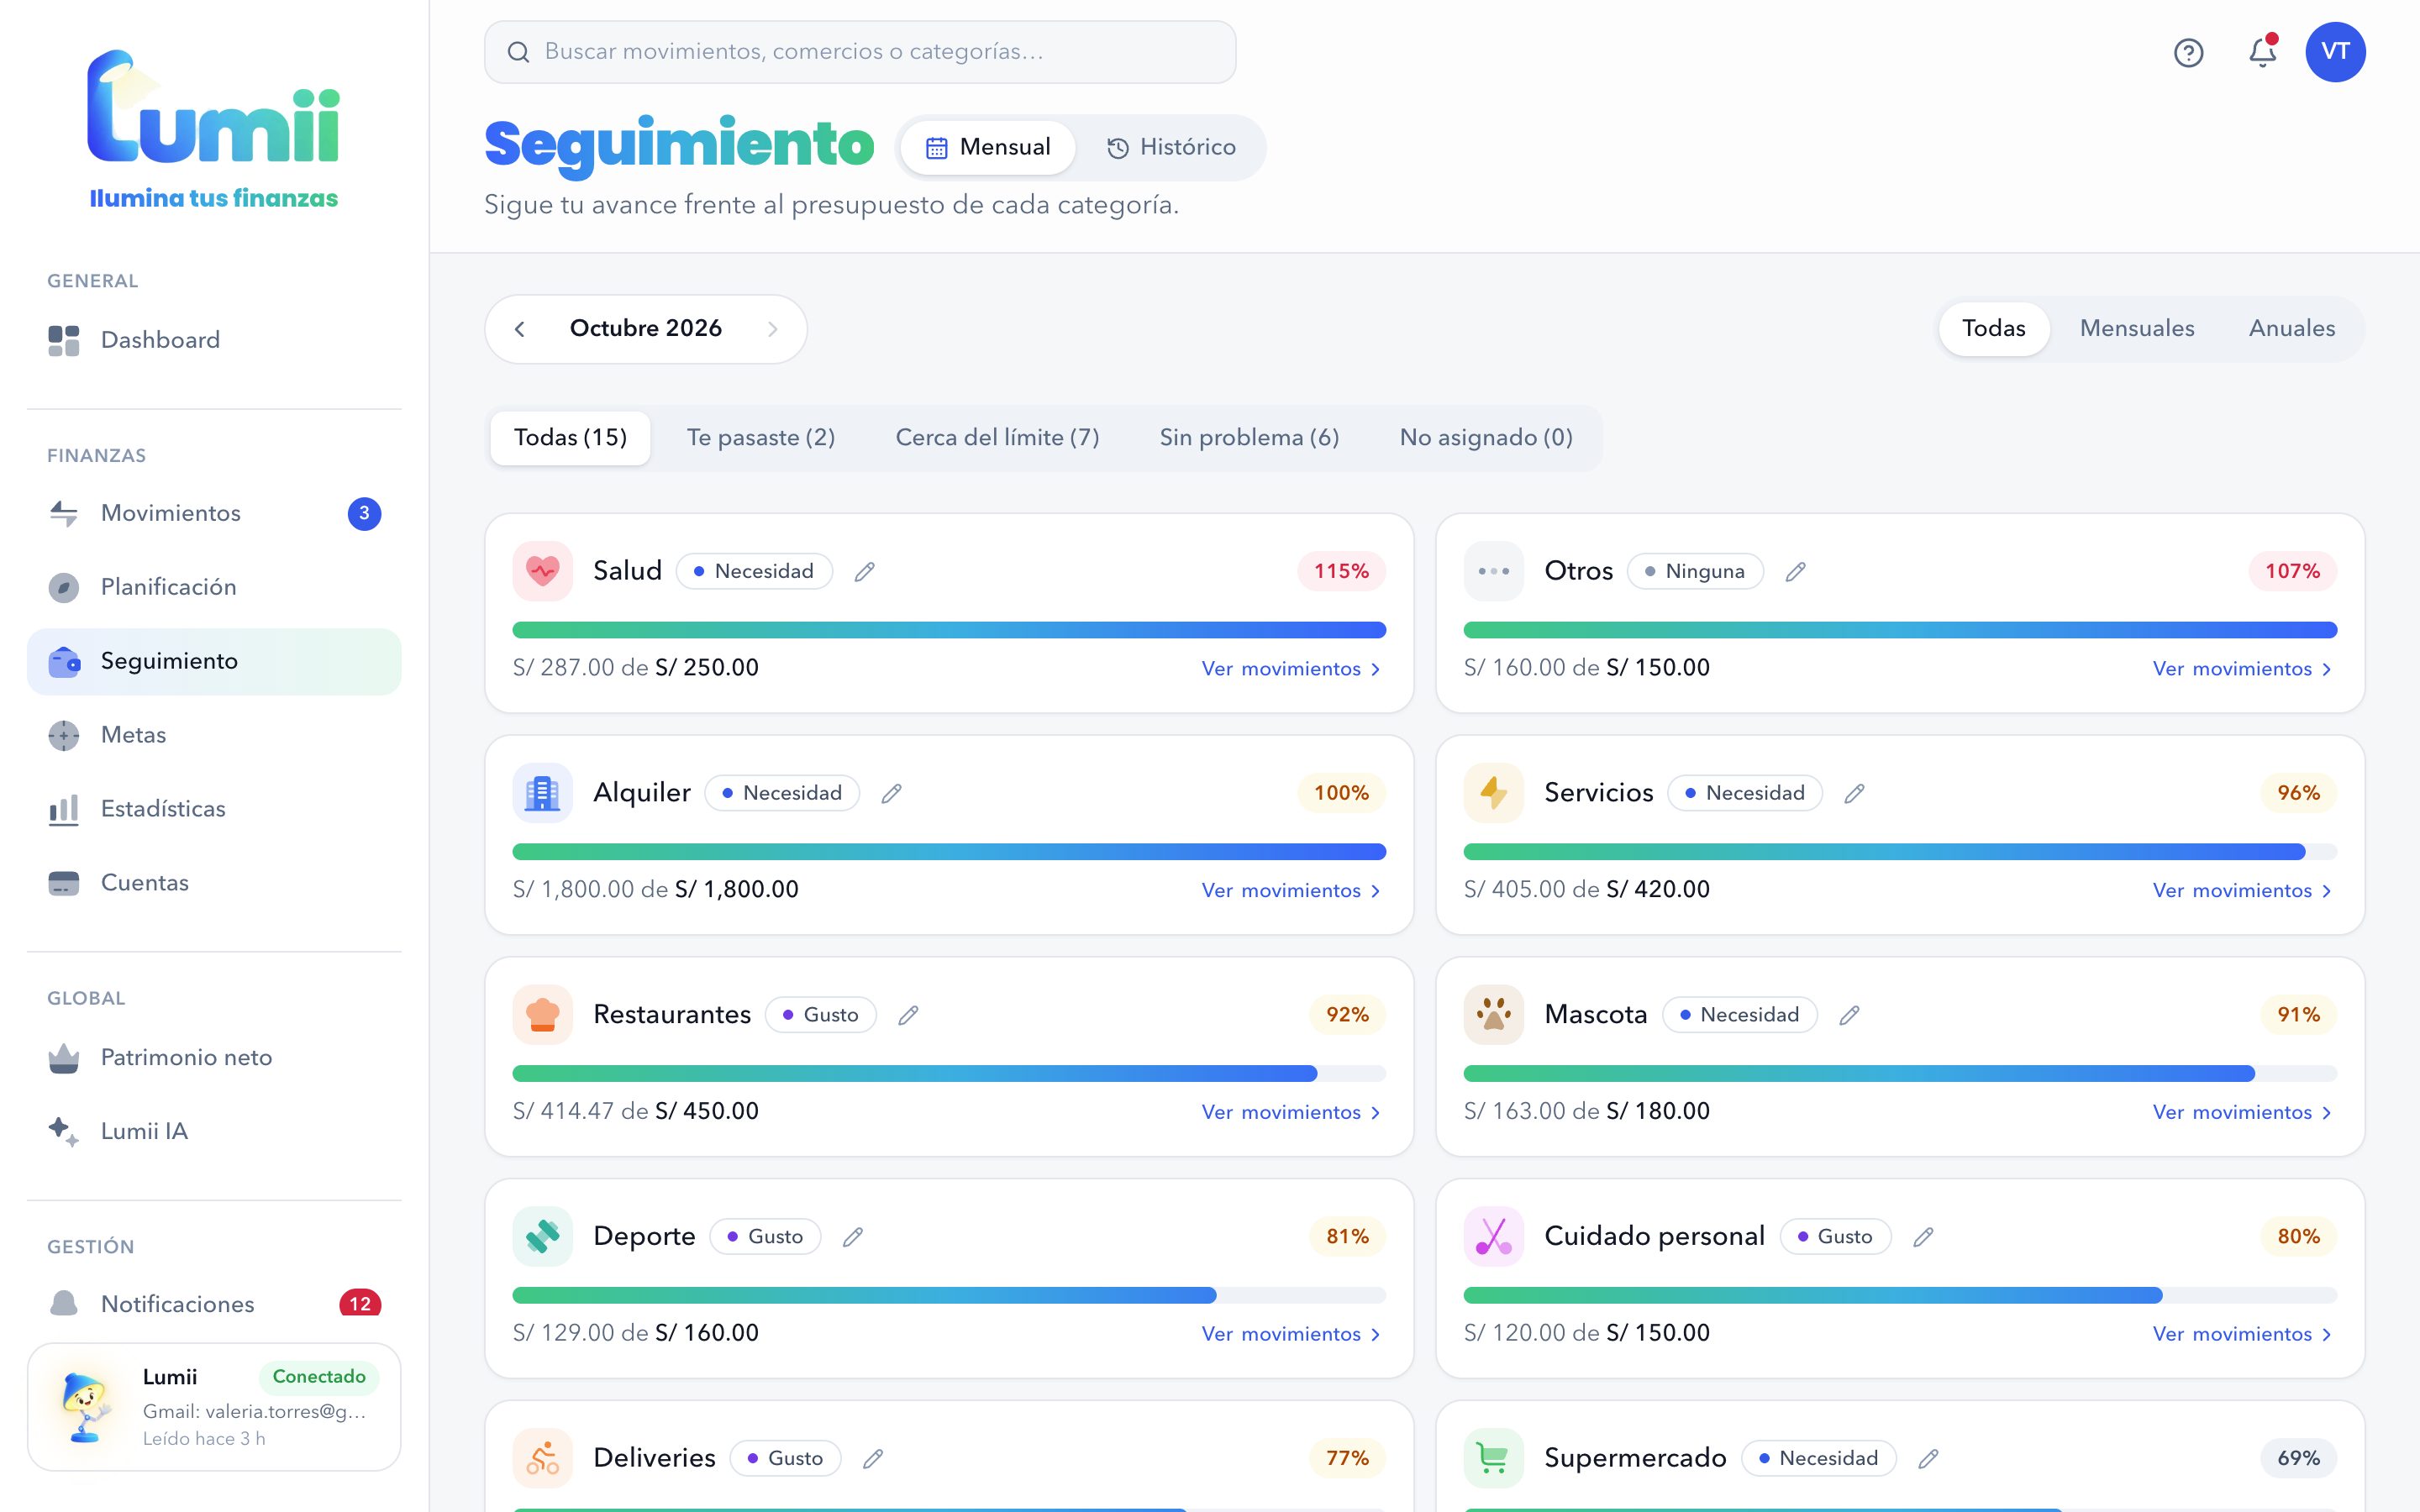
Task: Select the Todas budget type toggle
Action: [1994, 328]
